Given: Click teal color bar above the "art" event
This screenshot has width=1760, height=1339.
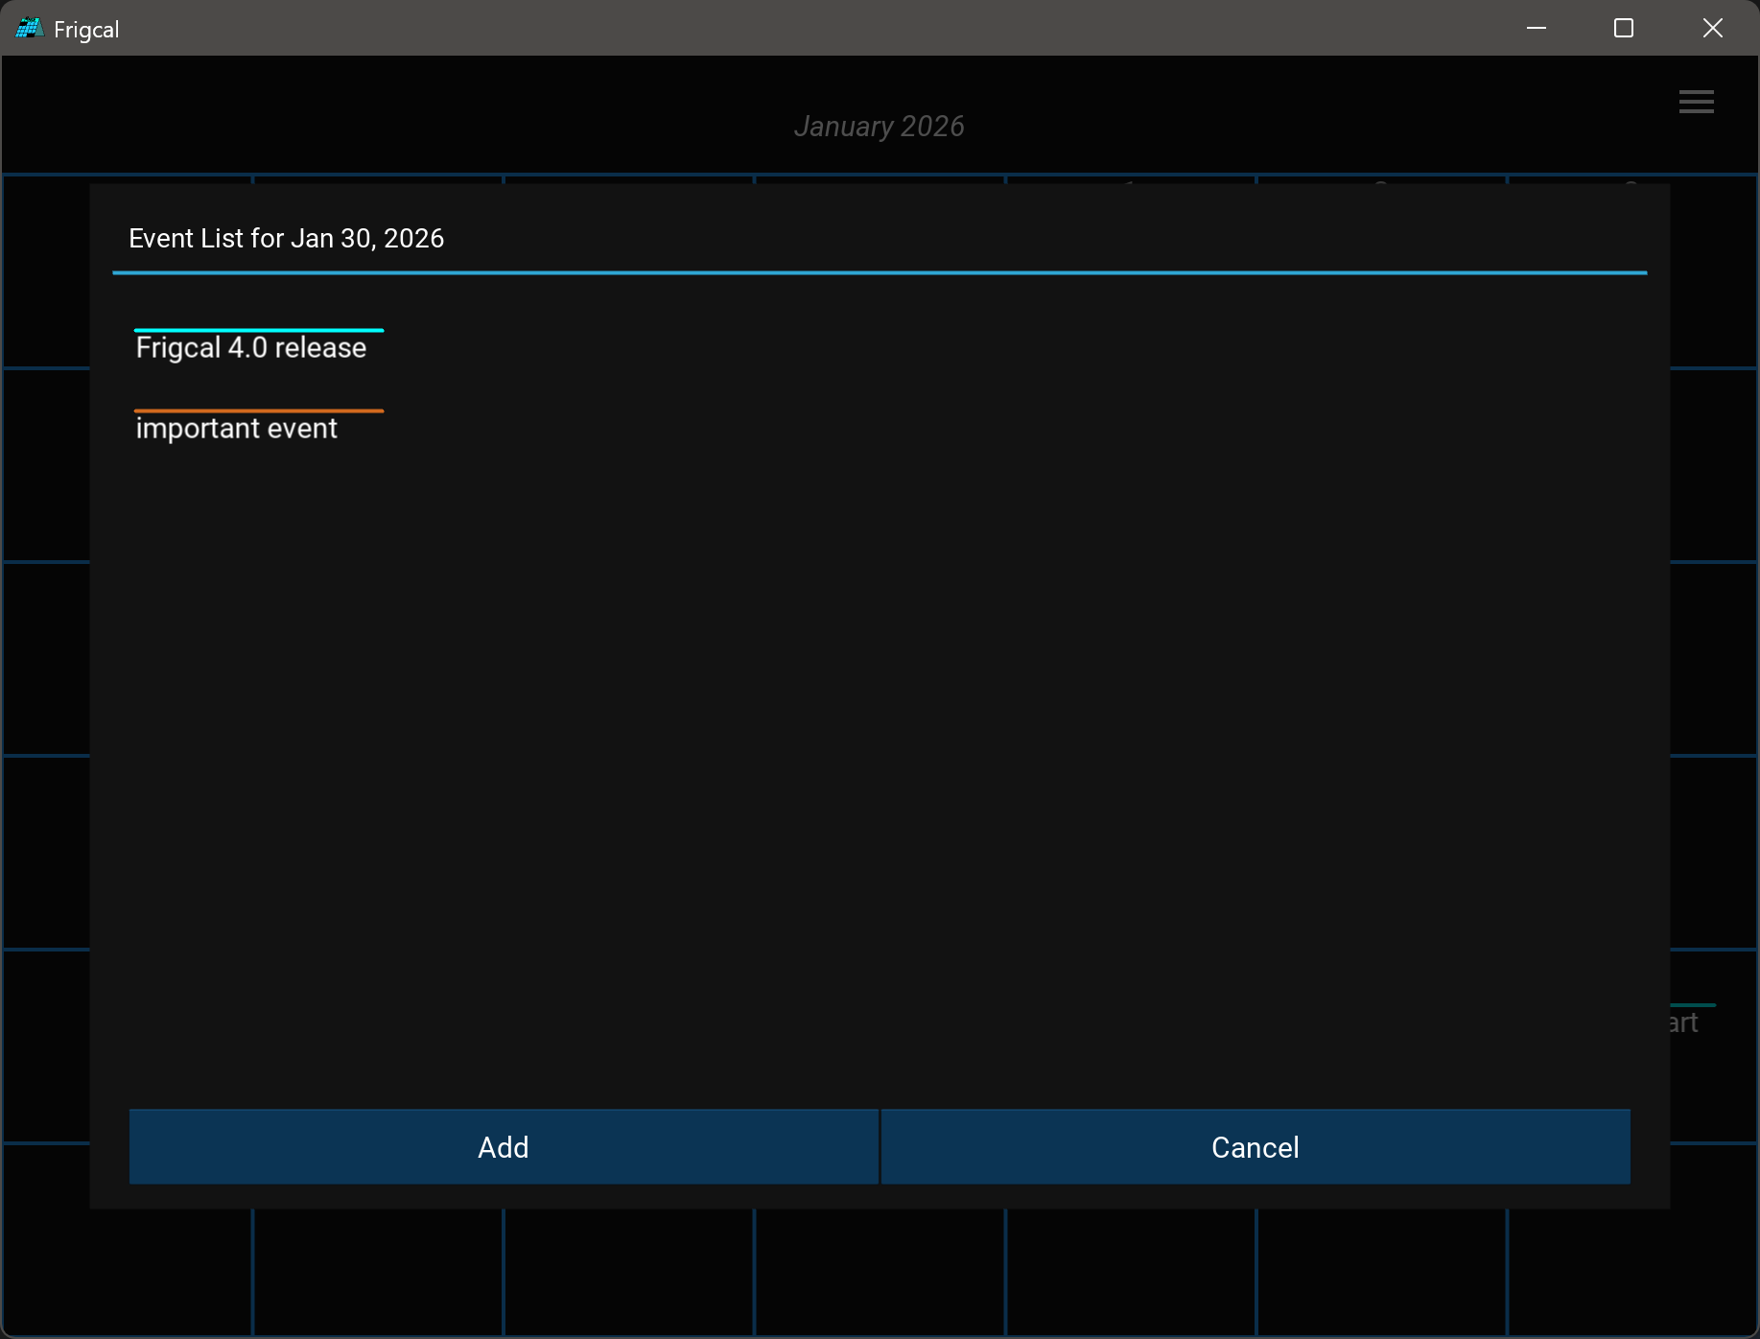Looking at the screenshot, I should [1693, 1005].
